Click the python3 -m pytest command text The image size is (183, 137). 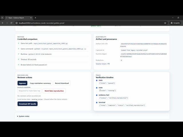tap(60, 49)
